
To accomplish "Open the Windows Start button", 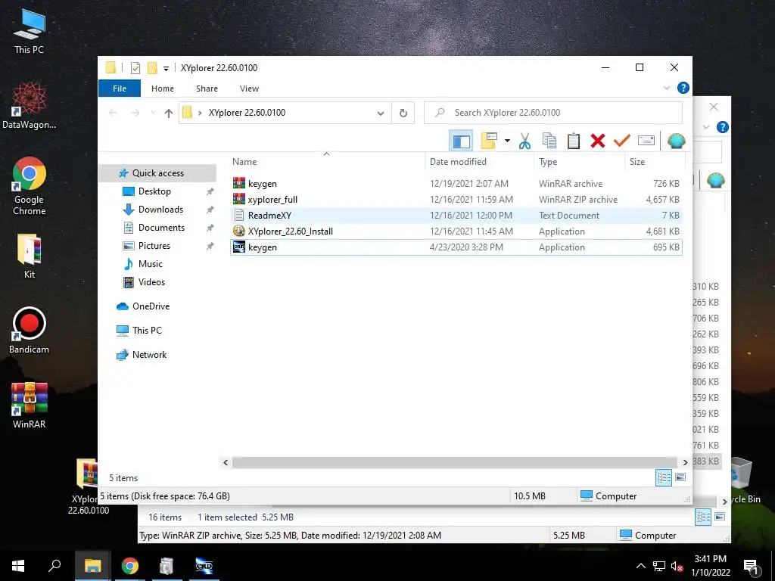I will pyautogui.click(x=18, y=566).
